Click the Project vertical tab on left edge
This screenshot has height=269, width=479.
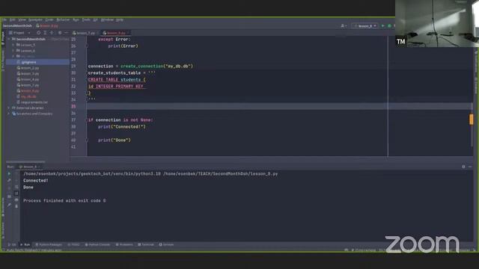[x=3, y=38]
